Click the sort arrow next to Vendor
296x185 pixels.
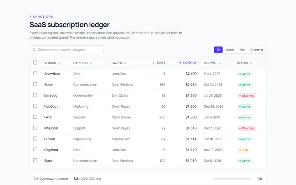59,63
